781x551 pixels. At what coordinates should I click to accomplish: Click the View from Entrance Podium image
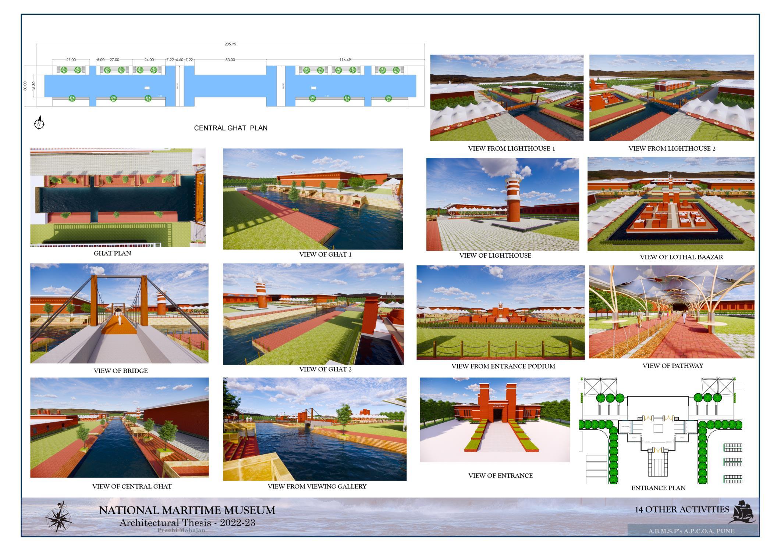(500, 312)
